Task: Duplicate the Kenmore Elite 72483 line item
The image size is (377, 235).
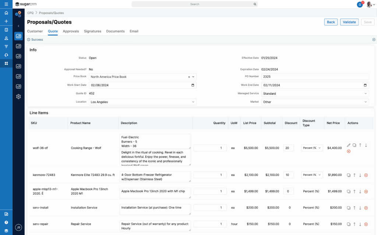Action: (x=349, y=175)
